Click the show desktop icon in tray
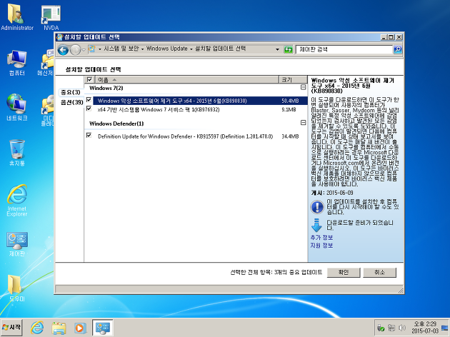The width and height of the screenshot is (450, 337). point(445,328)
